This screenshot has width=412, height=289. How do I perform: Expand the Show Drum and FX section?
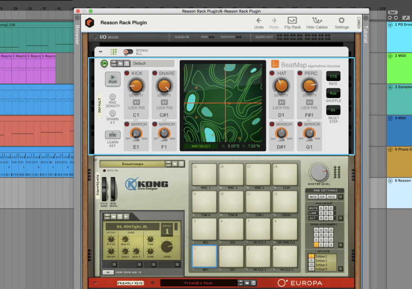pos(108,272)
